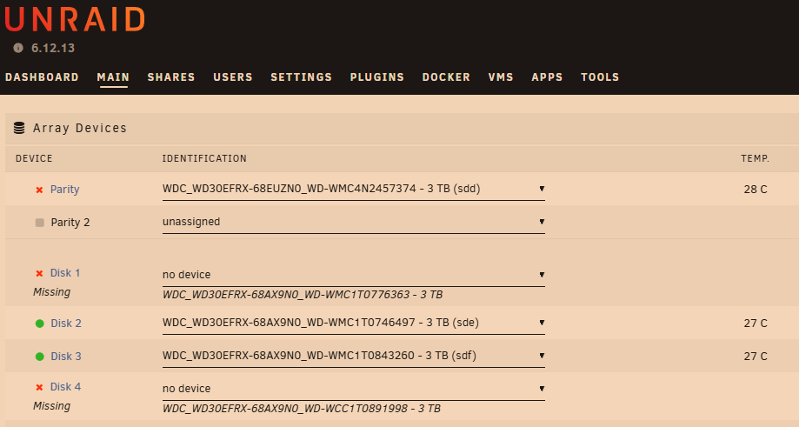Go to the Dashboard tab
Image resolution: width=799 pixels, height=427 pixels.
tap(42, 77)
